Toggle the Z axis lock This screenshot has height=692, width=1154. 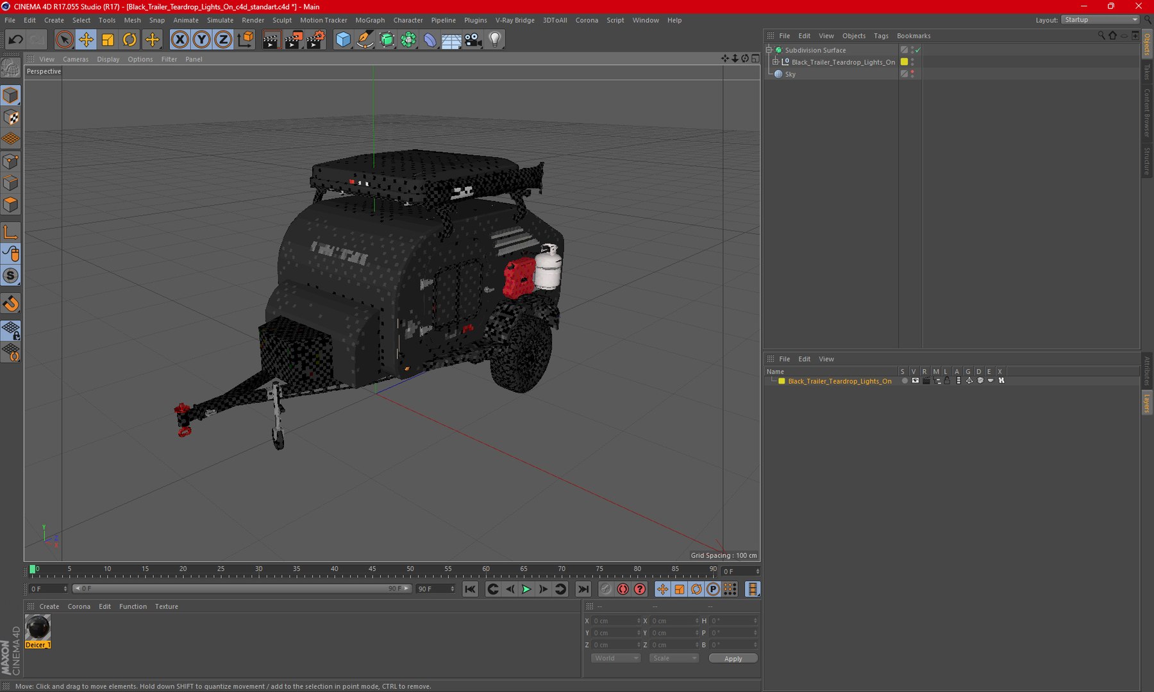pos(223,40)
